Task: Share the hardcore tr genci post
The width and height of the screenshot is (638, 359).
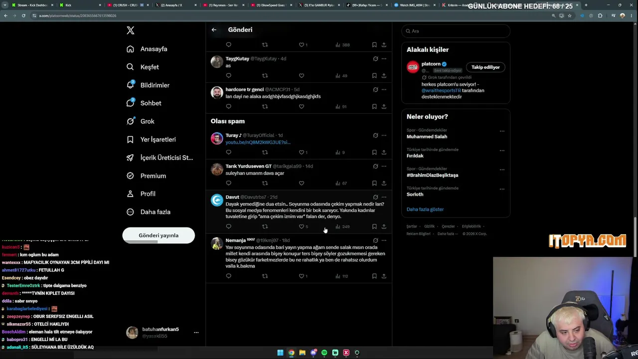Action: coord(384,107)
